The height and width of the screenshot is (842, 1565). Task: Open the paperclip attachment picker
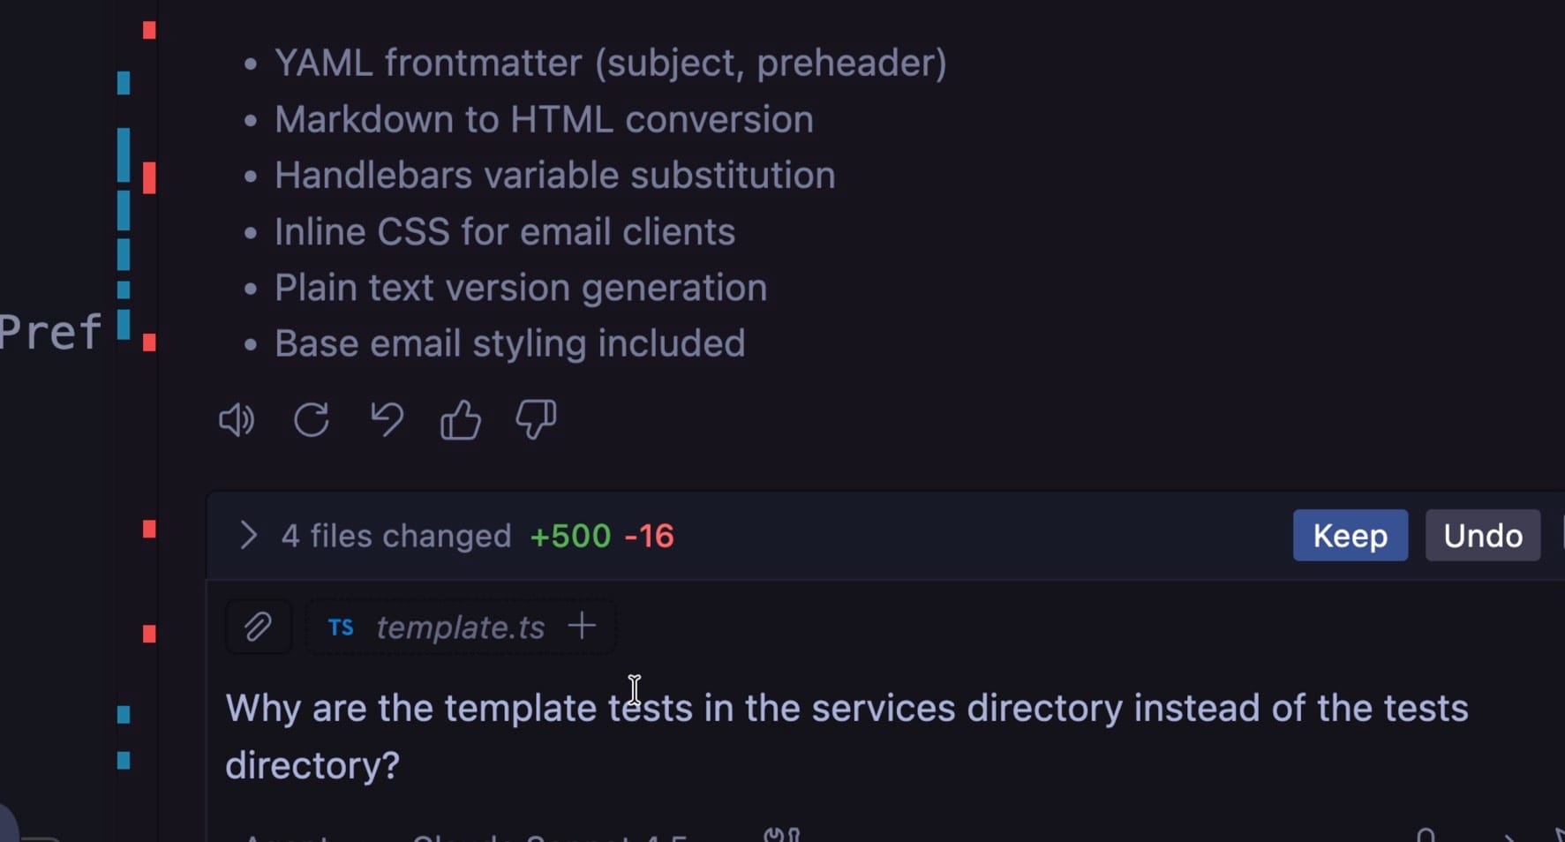(x=258, y=627)
